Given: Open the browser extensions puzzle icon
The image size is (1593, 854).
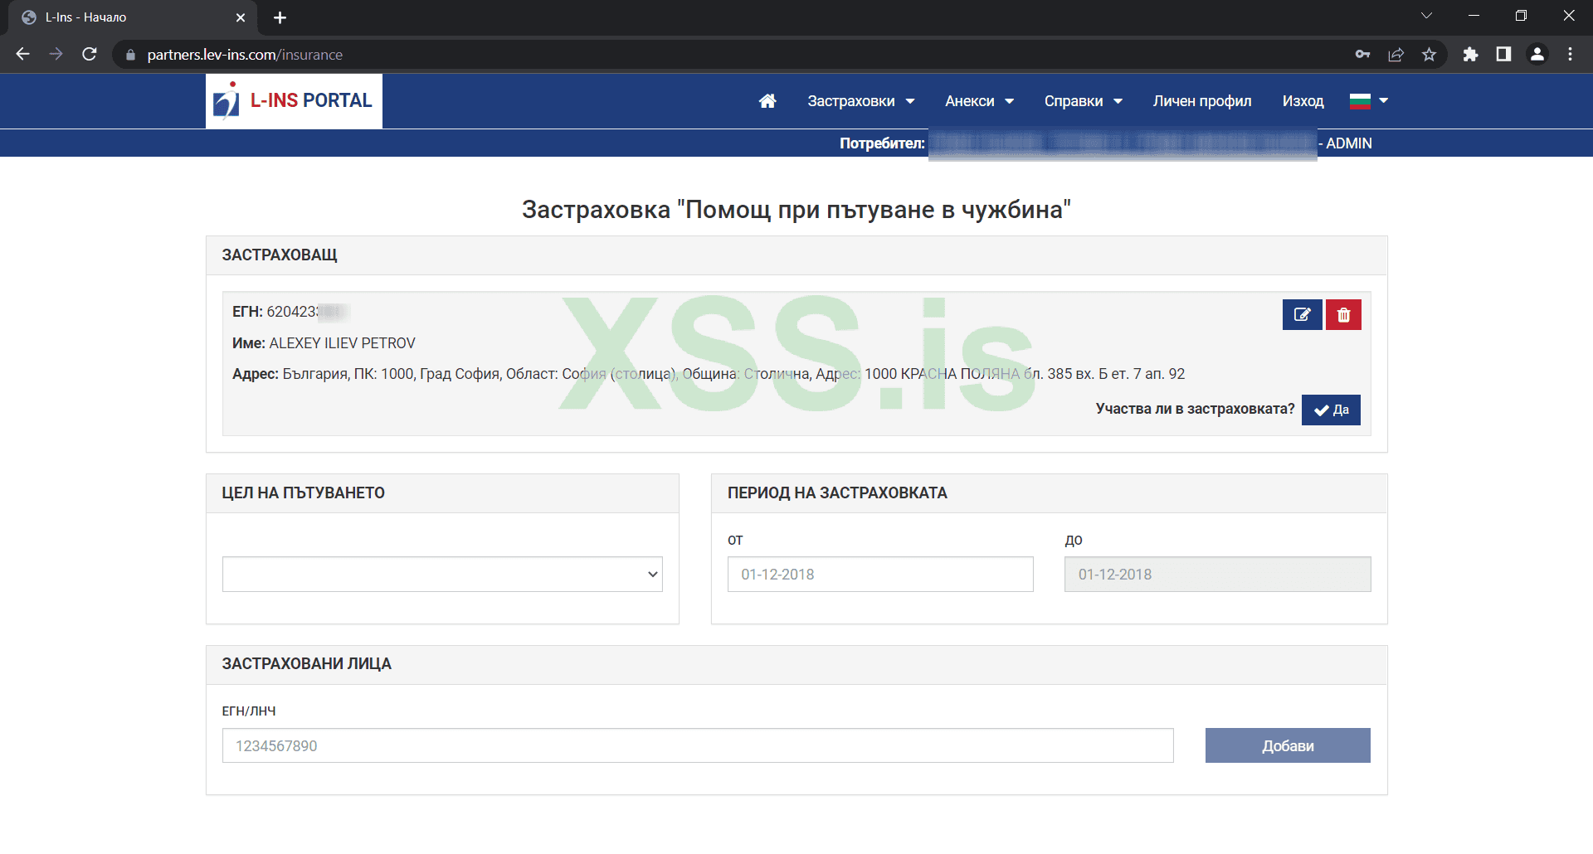Looking at the screenshot, I should pyautogui.click(x=1470, y=55).
